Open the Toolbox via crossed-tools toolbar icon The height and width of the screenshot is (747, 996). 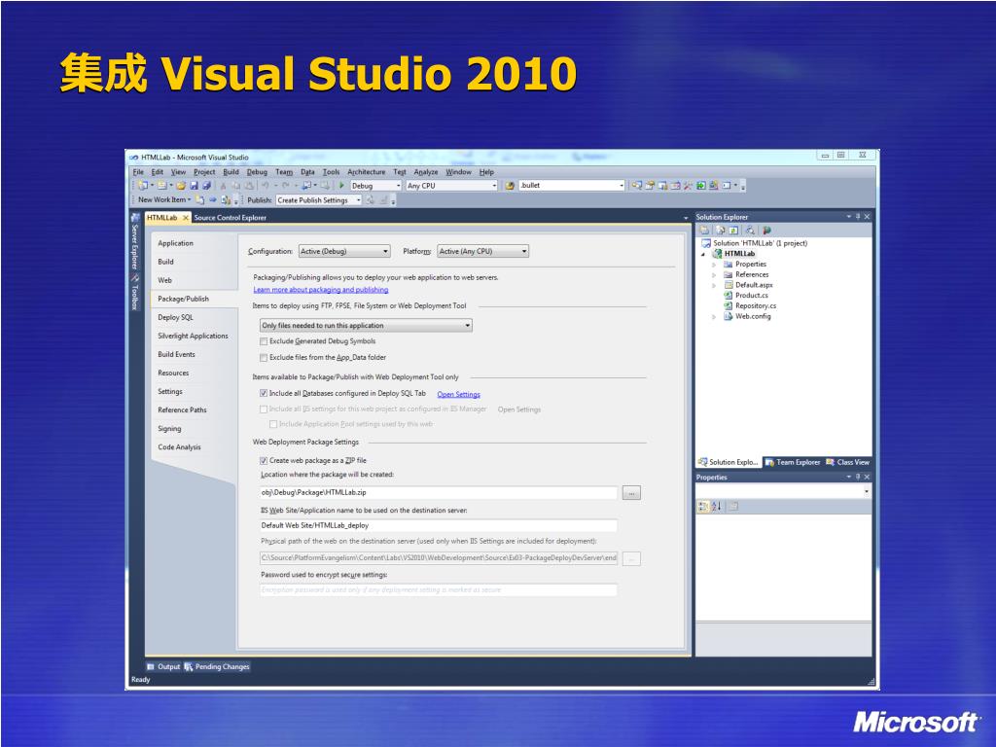tap(688, 186)
